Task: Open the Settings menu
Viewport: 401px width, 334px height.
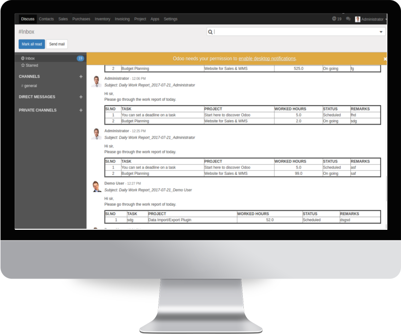Action: point(170,19)
